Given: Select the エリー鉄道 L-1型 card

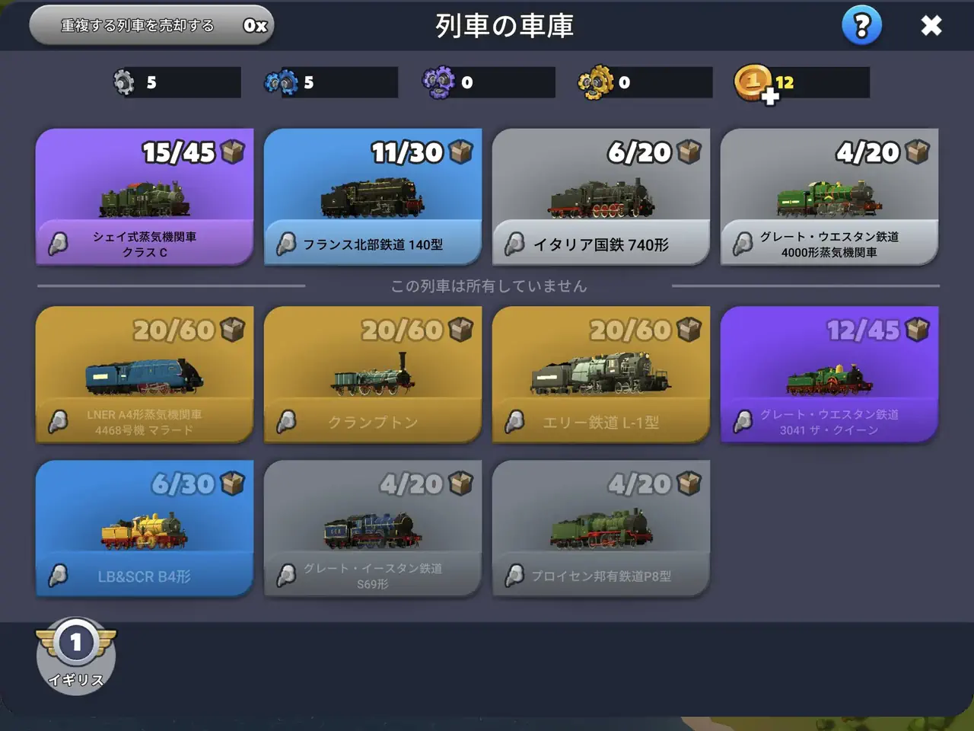Looking at the screenshot, I should tap(601, 375).
